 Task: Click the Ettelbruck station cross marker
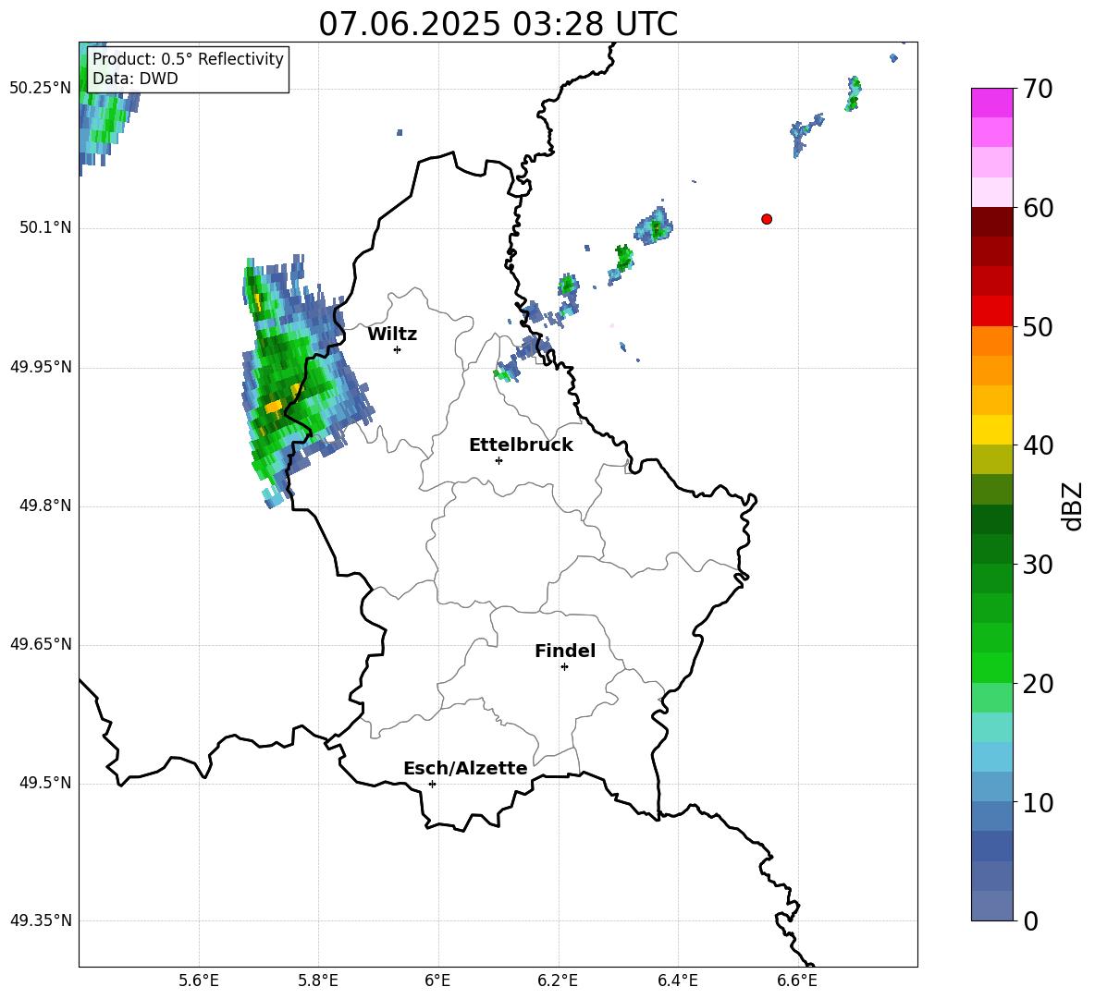pyautogui.click(x=498, y=460)
